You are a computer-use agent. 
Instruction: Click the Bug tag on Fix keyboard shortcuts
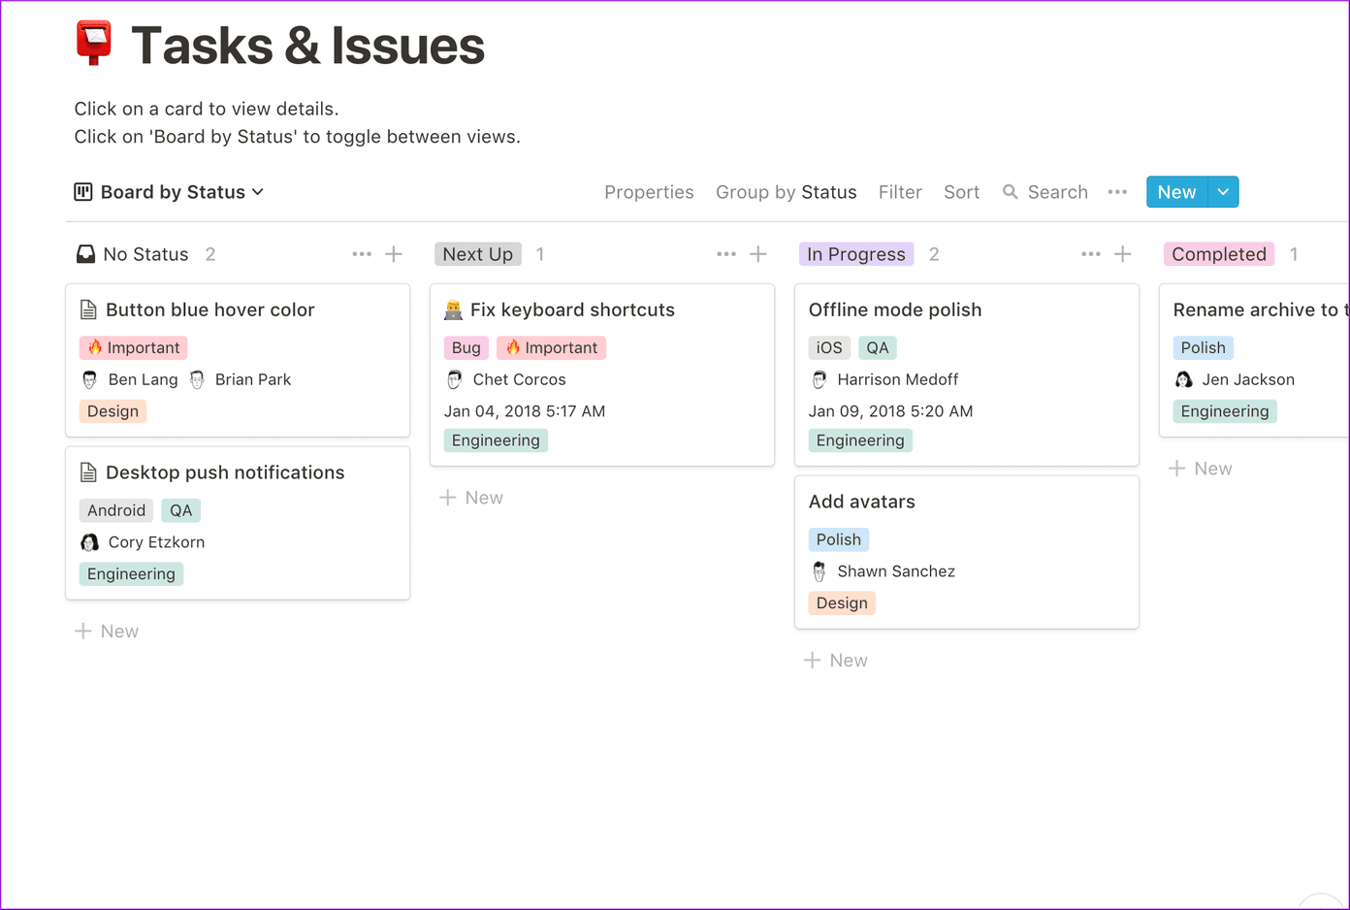pyautogui.click(x=466, y=347)
